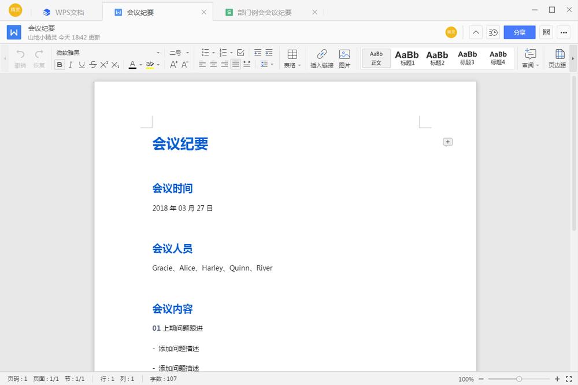Insert a checkbox to-do list
The width and height of the screenshot is (578, 385).
click(x=240, y=53)
